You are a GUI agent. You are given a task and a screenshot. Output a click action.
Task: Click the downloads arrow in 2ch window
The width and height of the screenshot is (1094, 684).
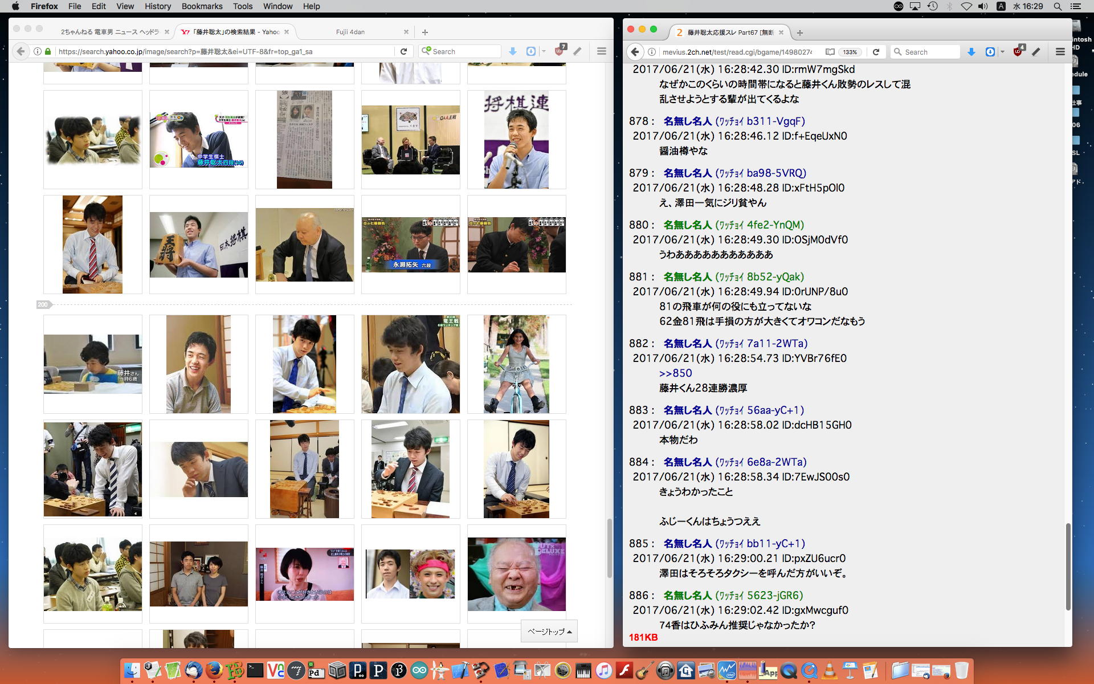pyautogui.click(x=971, y=52)
